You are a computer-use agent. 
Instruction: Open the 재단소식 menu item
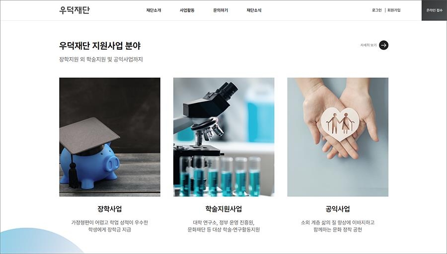click(254, 10)
